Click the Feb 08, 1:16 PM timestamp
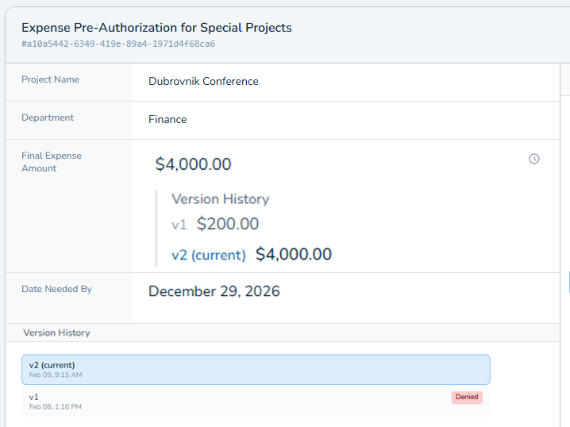The image size is (570, 427). pyautogui.click(x=56, y=407)
